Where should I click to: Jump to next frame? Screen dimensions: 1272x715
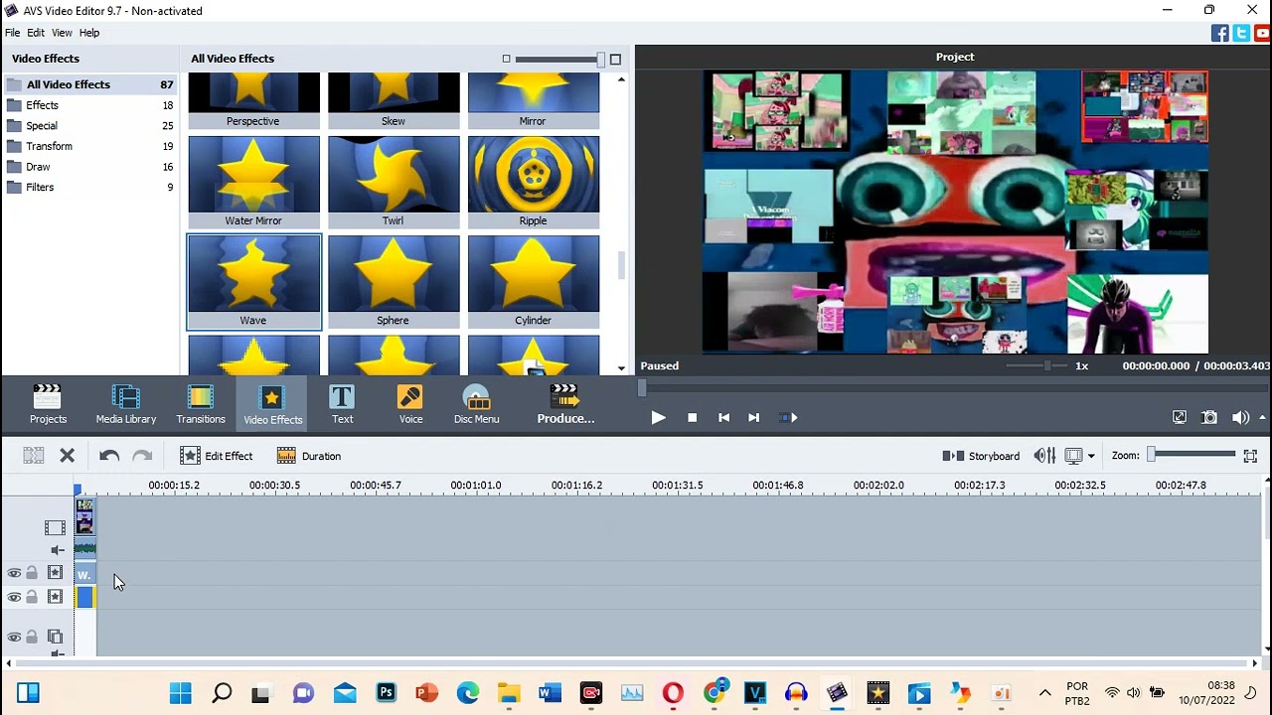pyautogui.click(x=753, y=418)
